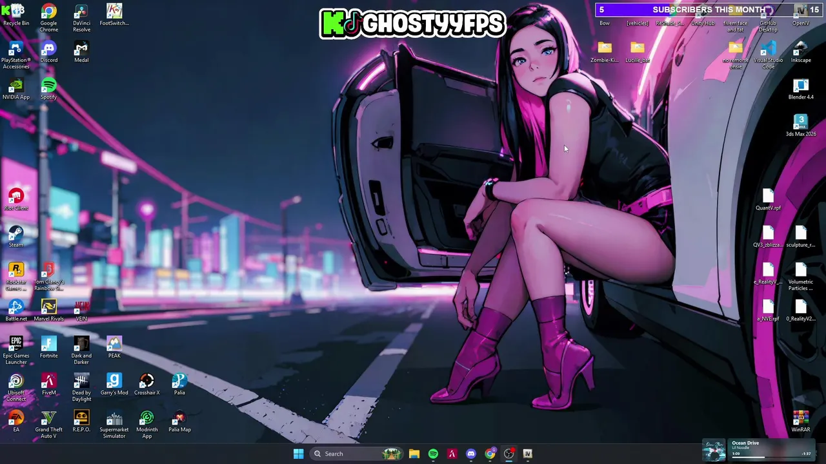Select the Medal desktop shortcut
This screenshot has width=826, height=464.
(81, 52)
